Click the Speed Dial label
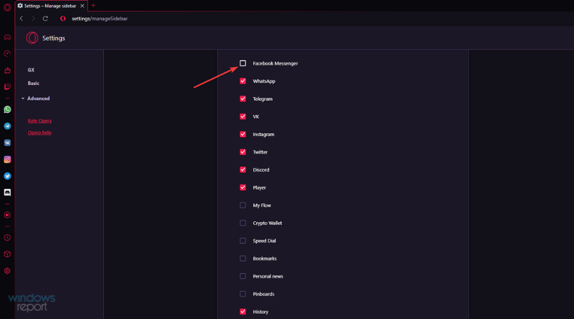 click(264, 241)
